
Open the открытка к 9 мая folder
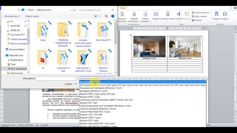click(63, 60)
